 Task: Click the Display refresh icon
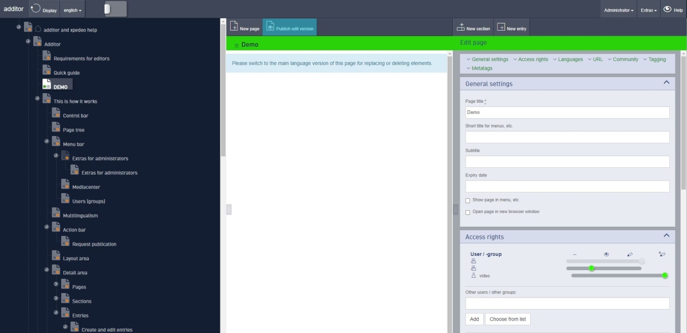click(x=35, y=9)
